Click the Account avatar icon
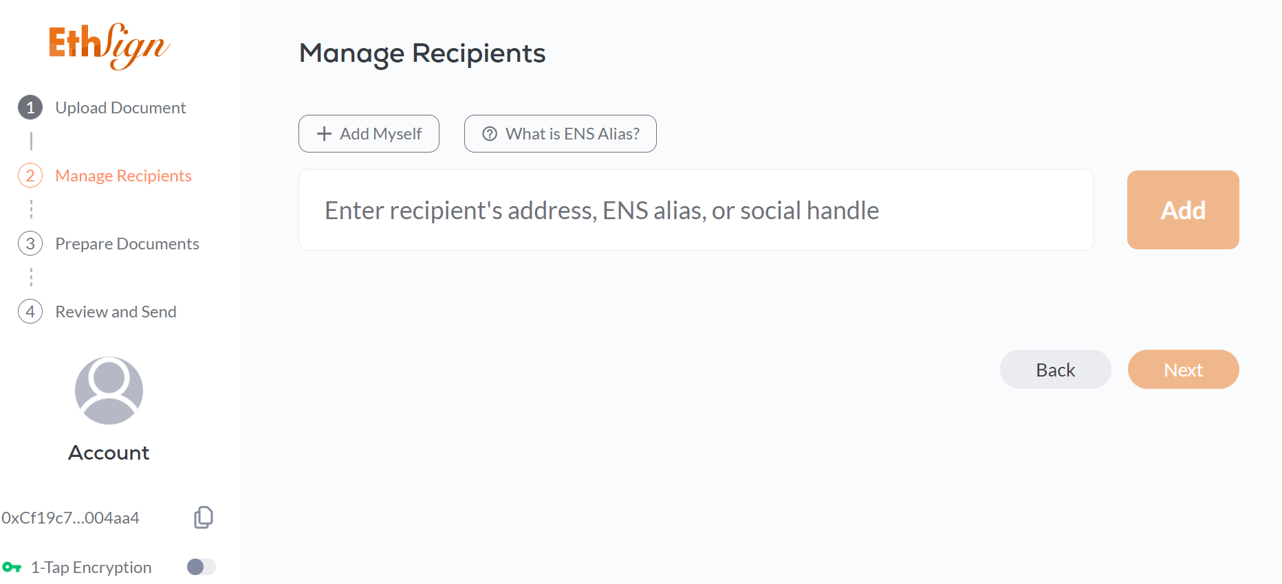 (109, 390)
